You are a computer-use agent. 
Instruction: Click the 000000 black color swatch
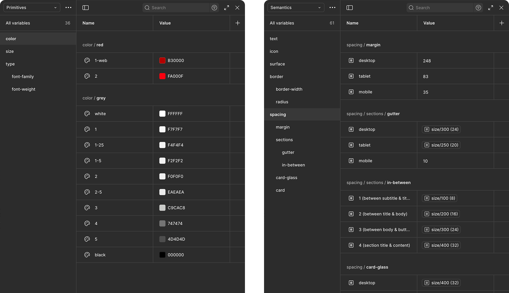coord(162,255)
